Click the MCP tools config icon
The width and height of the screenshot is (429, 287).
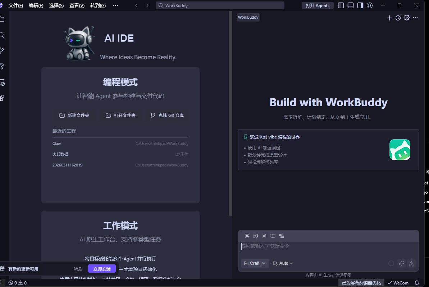coord(282,236)
